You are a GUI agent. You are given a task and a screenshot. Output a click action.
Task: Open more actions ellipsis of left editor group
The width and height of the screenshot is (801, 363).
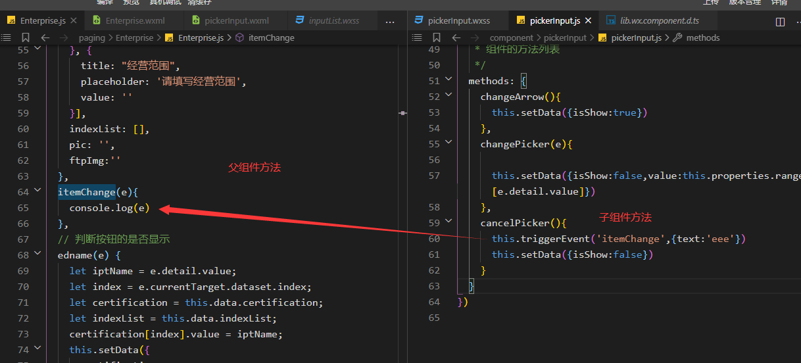click(390, 21)
